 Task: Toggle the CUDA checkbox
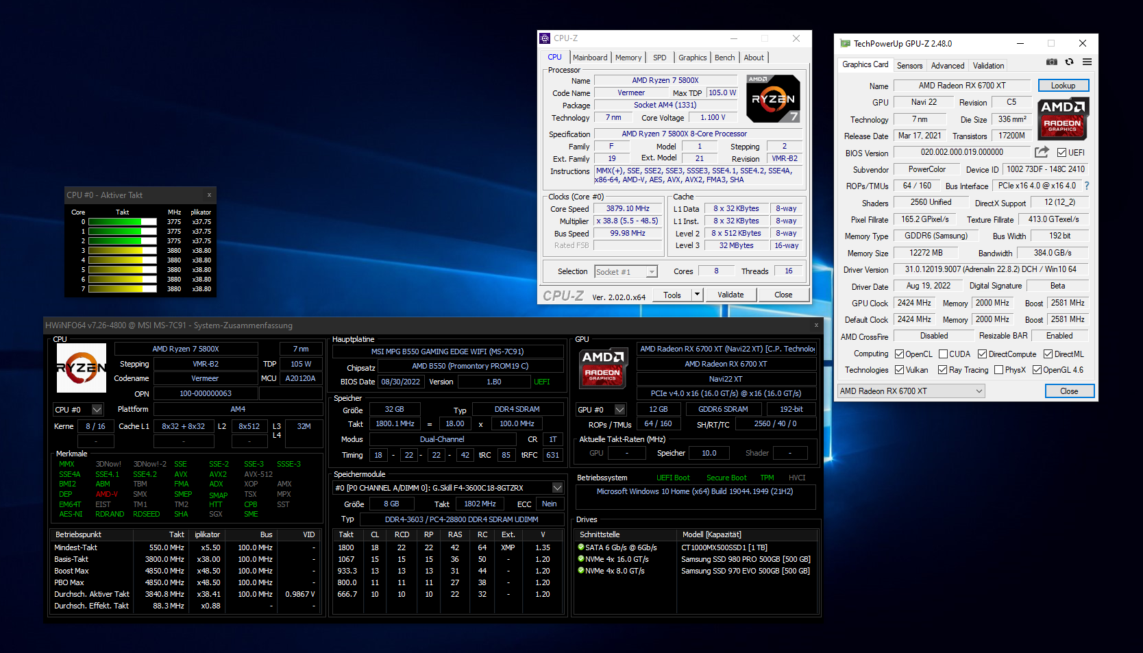pyautogui.click(x=943, y=354)
